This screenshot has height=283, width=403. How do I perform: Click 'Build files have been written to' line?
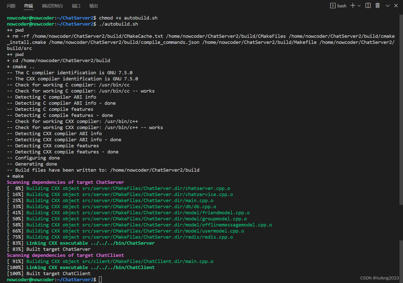(x=103, y=170)
